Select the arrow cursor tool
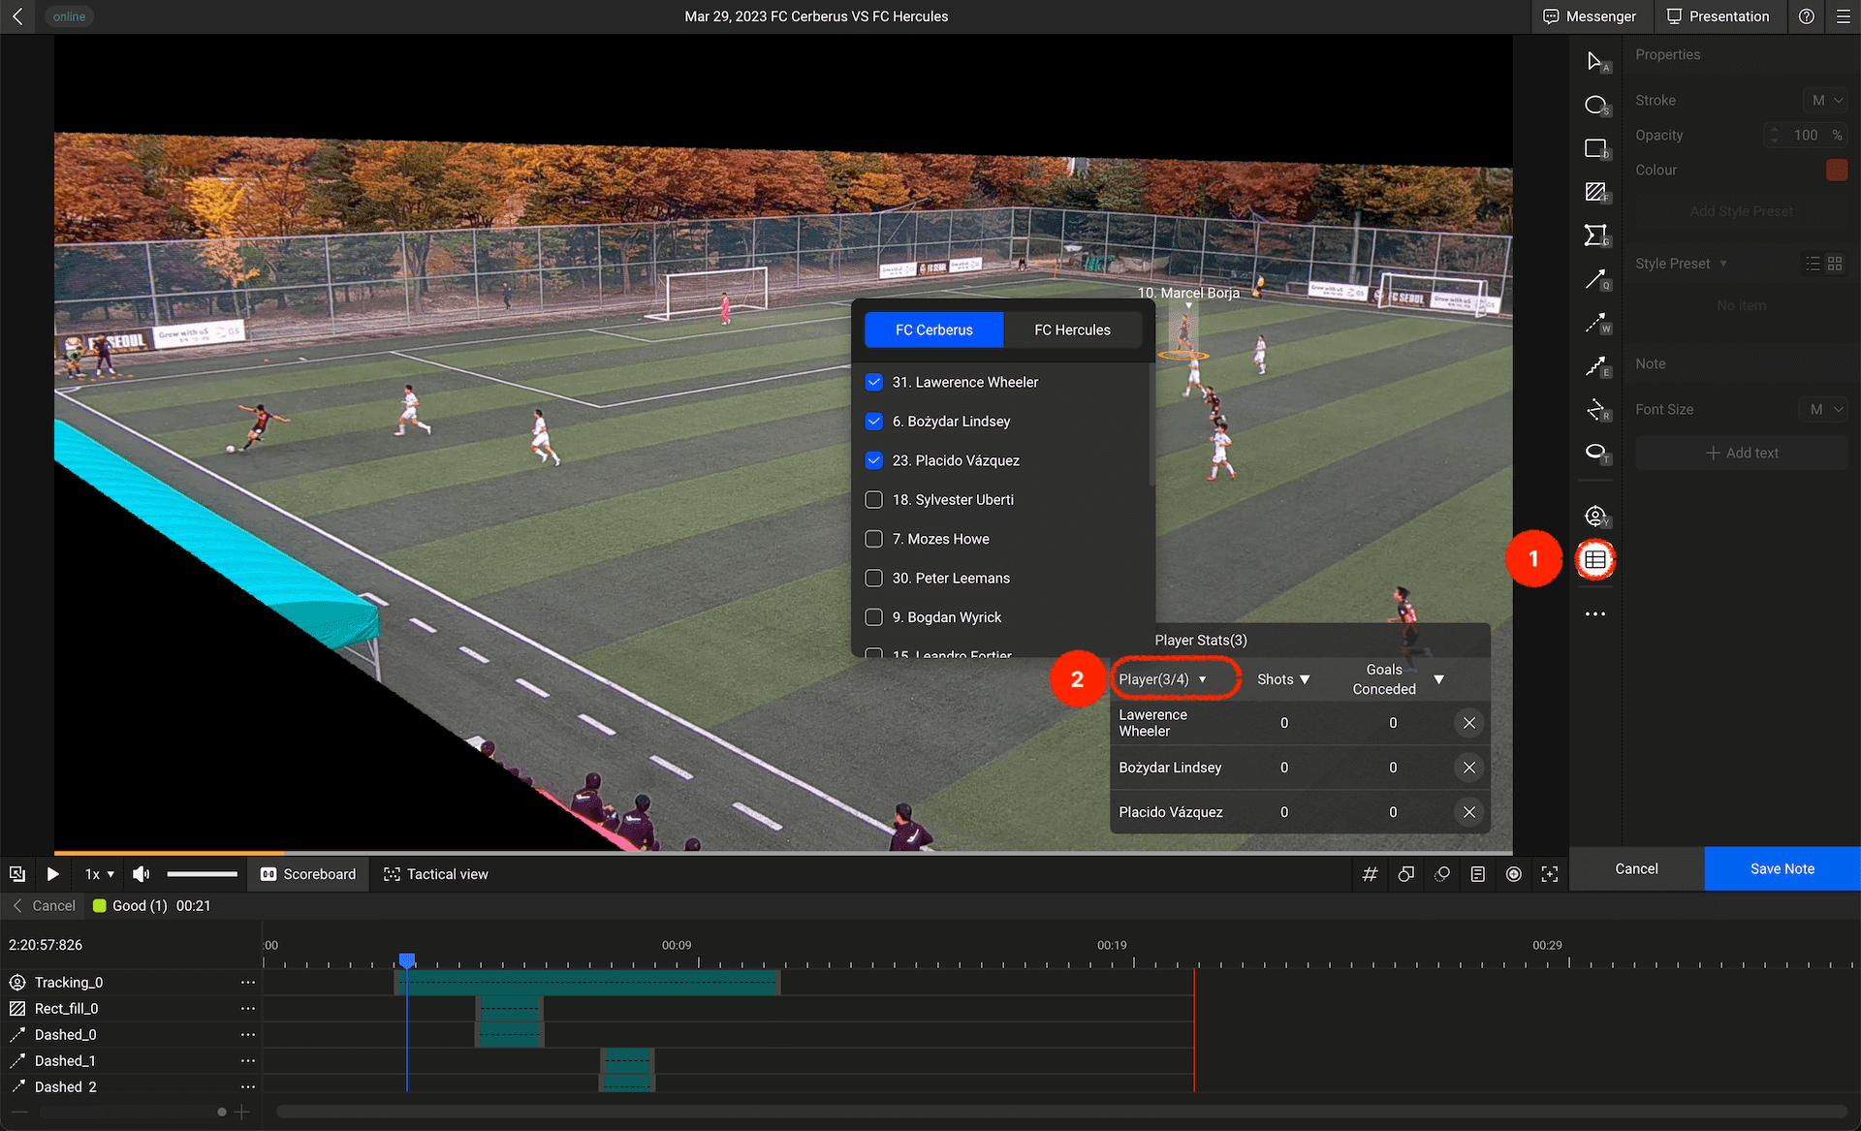Viewport: 1861px width, 1131px height. 1594,61
